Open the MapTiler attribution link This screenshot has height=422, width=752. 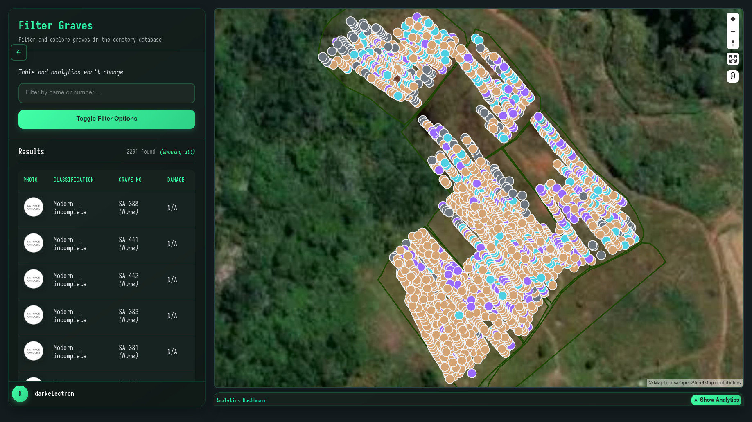coord(663,383)
